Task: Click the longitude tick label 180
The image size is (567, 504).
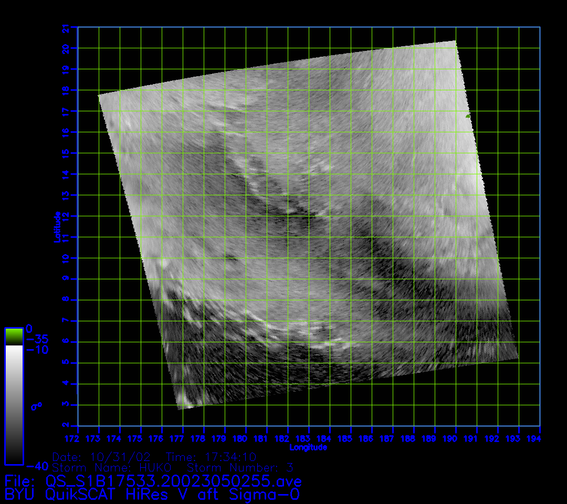Action: coord(246,438)
